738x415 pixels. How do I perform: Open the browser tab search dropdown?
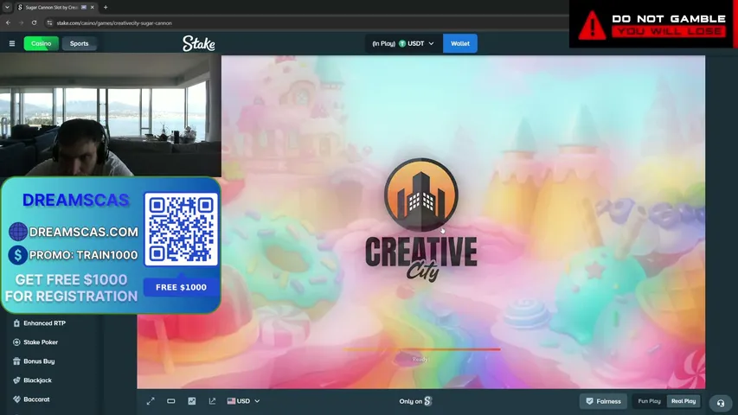tap(7, 7)
